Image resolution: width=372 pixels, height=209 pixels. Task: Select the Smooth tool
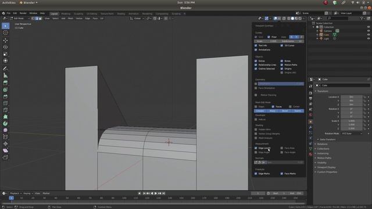(5, 130)
